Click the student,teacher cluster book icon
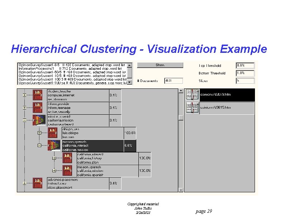This screenshot has width=284, height=220. point(38,95)
